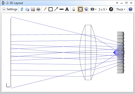
Task: Select the pencil annotation tool
Action: tap(45, 9)
